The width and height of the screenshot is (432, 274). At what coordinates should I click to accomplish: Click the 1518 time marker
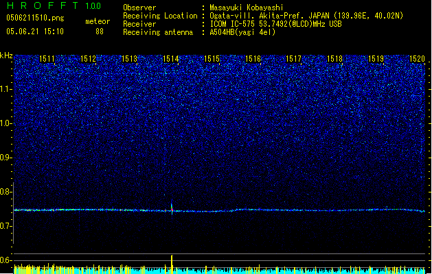point(334,59)
